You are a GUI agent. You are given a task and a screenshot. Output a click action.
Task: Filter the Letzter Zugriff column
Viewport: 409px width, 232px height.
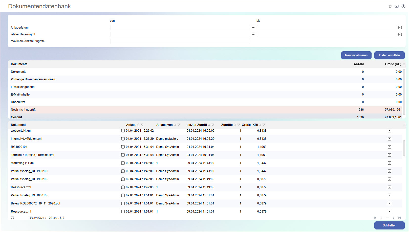point(213,125)
